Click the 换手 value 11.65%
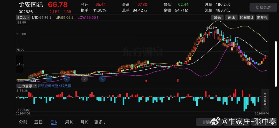This screenshot has width=279, height=128. pos(100,11)
